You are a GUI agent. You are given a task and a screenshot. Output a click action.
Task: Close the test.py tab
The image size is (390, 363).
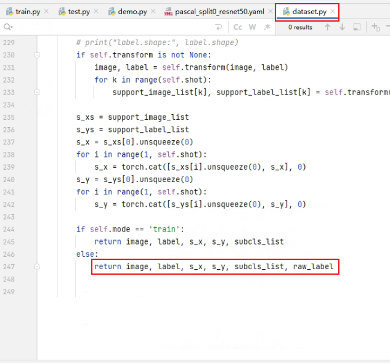click(96, 12)
